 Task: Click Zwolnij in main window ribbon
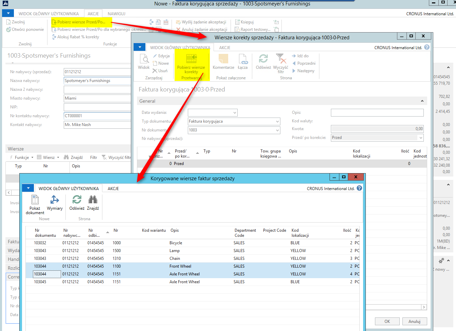point(16,22)
